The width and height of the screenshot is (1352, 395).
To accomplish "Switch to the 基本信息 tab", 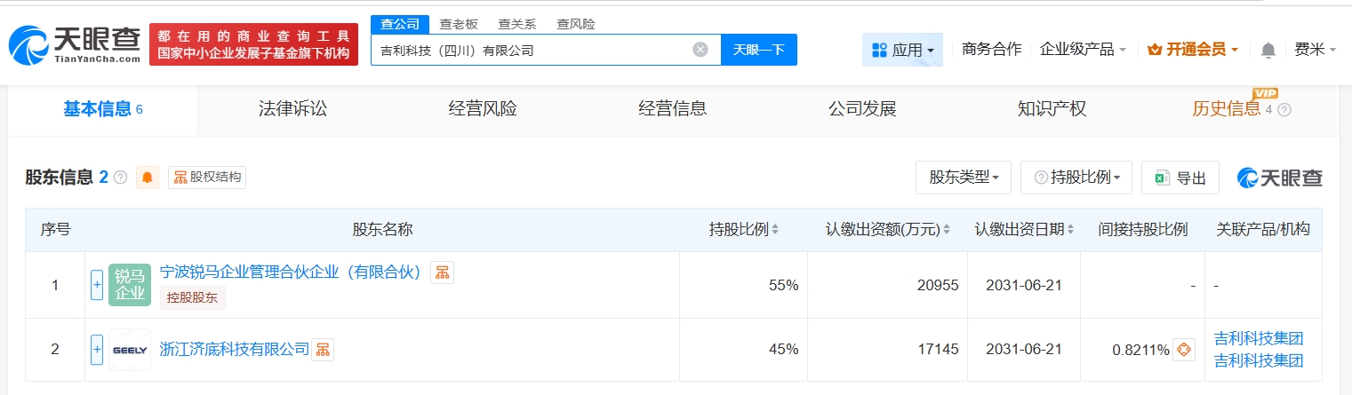I will click(x=103, y=109).
